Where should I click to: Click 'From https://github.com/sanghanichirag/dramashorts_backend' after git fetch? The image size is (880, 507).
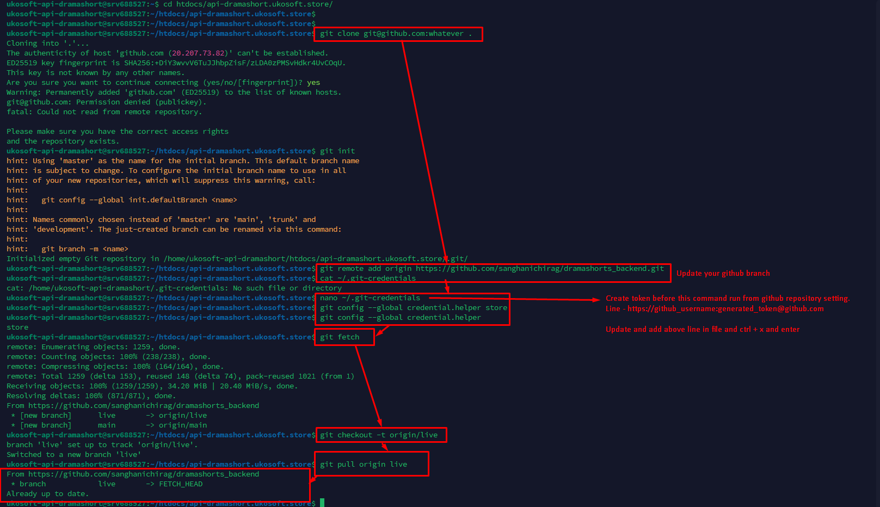tap(133, 406)
